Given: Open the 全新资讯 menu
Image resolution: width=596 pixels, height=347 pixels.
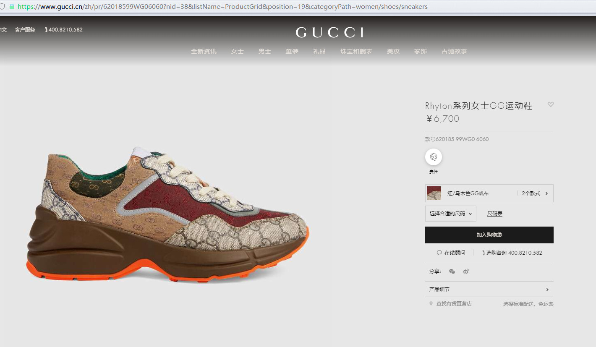Looking at the screenshot, I should pyautogui.click(x=204, y=51).
